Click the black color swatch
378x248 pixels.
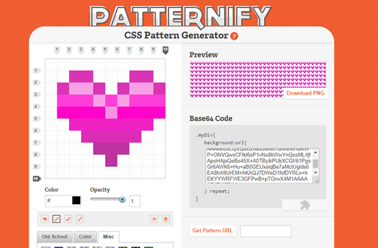click(x=76, y=200)
